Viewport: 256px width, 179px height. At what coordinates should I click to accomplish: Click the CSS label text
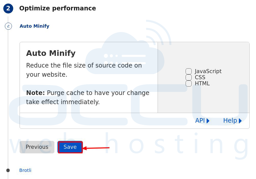point(200,77)
